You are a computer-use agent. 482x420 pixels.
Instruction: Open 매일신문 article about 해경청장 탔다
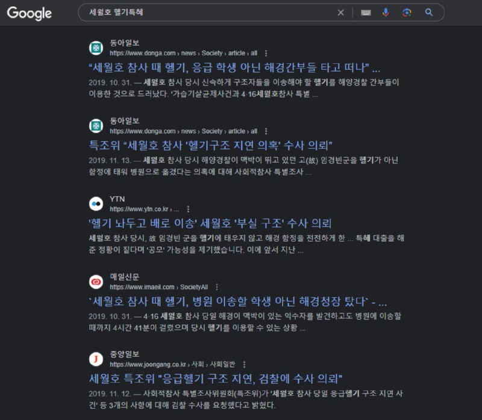point(237,301)
